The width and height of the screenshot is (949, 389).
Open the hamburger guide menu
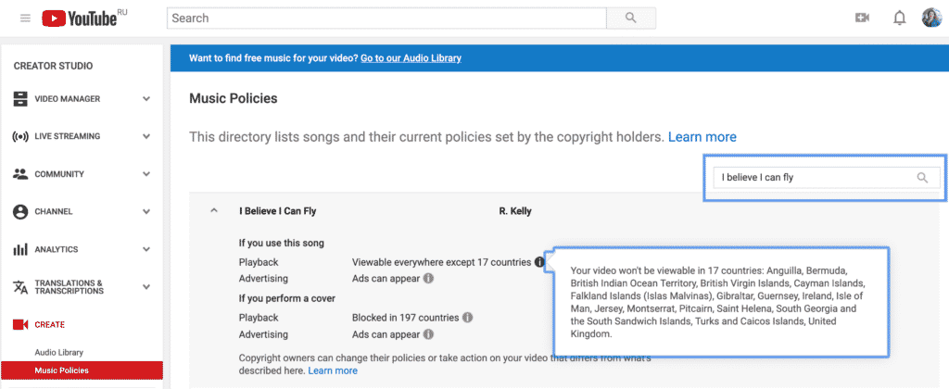pyautogui.click(x=25, y=19)
